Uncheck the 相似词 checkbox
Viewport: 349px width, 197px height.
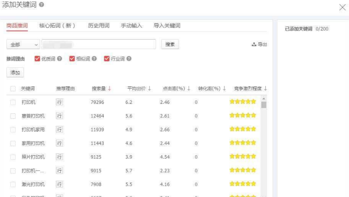[x=72, y=59]
